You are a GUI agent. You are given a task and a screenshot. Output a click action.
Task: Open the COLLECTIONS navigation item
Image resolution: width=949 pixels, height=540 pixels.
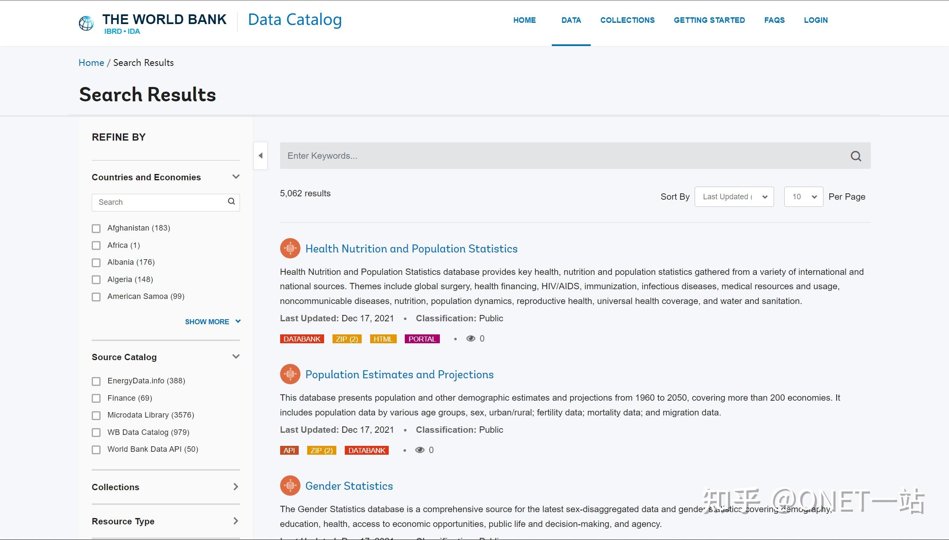pos(627,20)
